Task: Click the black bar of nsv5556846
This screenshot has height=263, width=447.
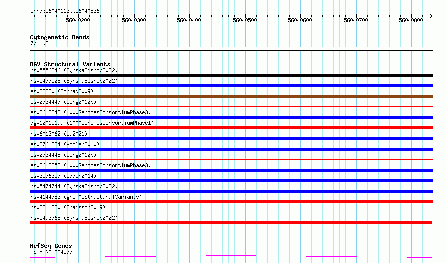Action: pyautogui.click(x=231, y=75)
